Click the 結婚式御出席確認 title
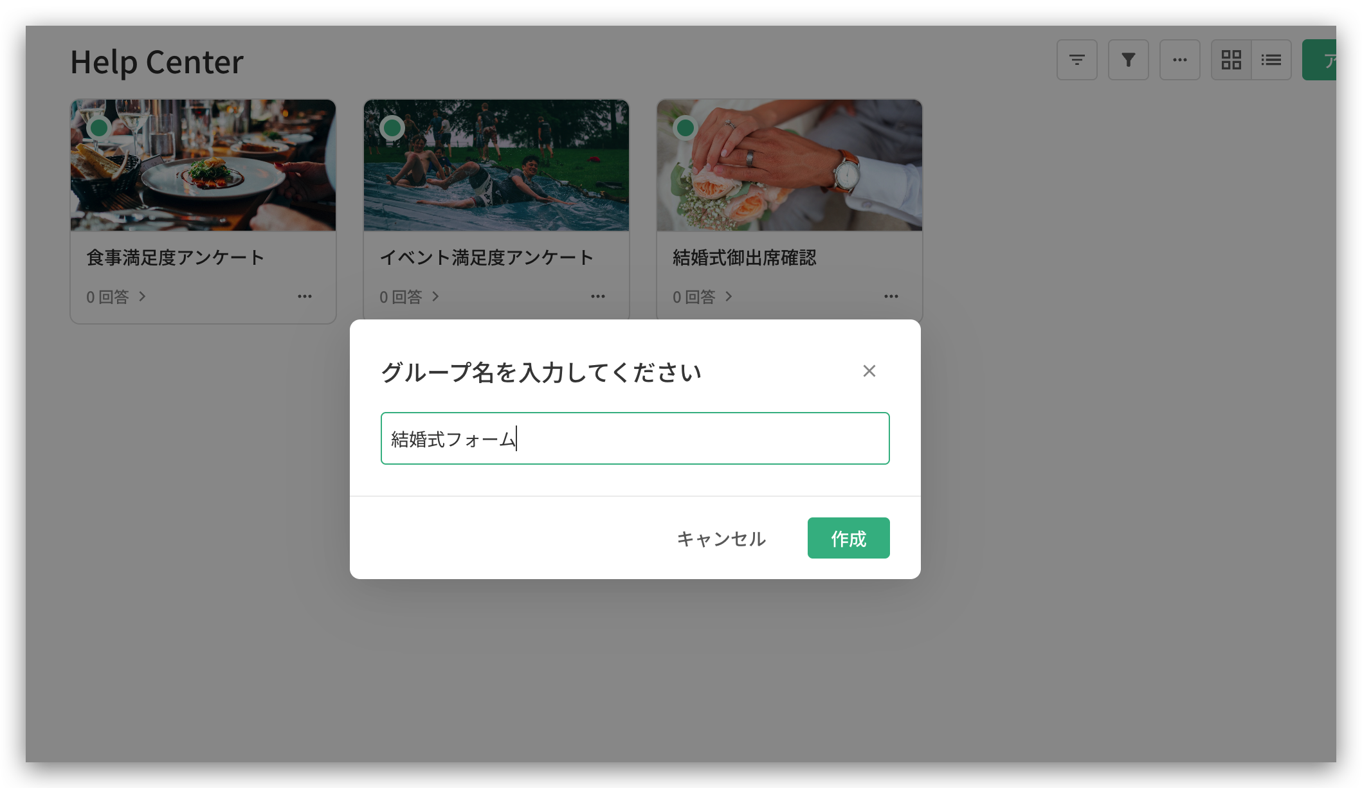 [x=745, y=258]
